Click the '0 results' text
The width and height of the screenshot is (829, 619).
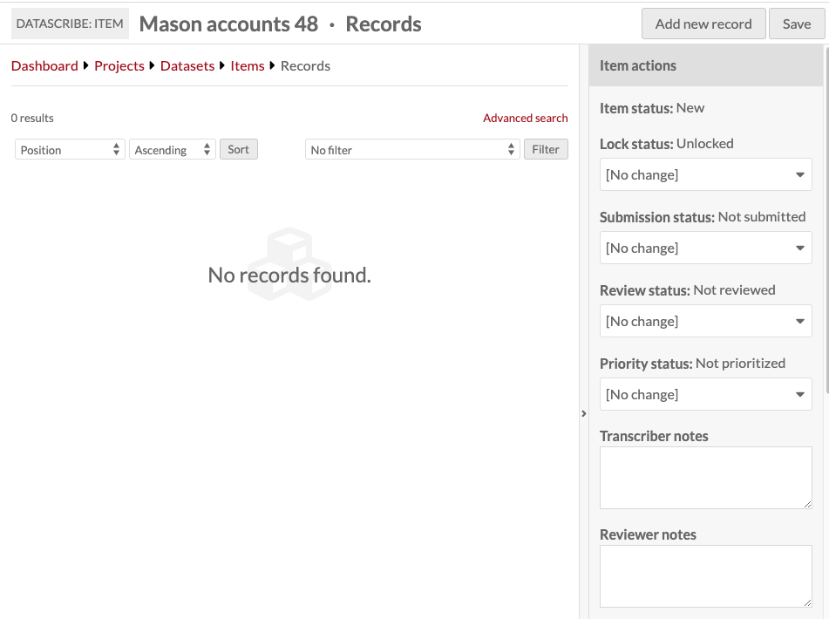(x=32, y=118)
